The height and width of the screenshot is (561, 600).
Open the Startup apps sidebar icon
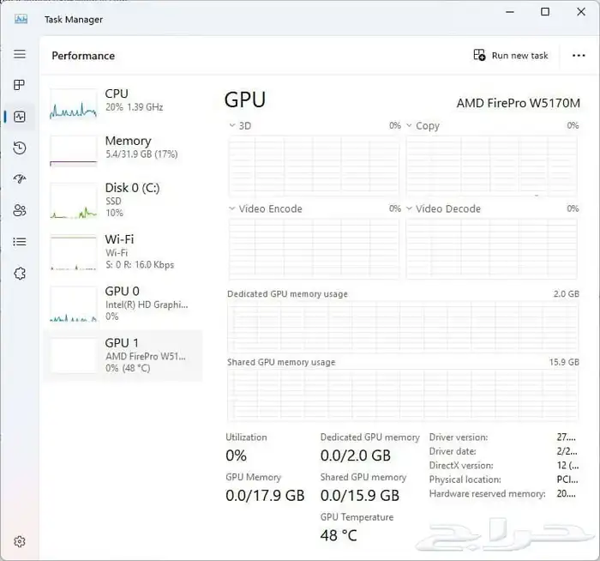[x=20, y=178]
